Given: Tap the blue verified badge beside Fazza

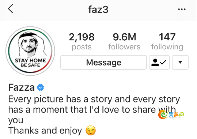Looking at the screenshot, I should point(40,87).
